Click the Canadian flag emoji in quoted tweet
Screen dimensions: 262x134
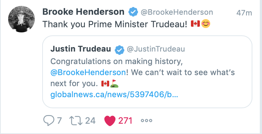(x=105, y=84)
